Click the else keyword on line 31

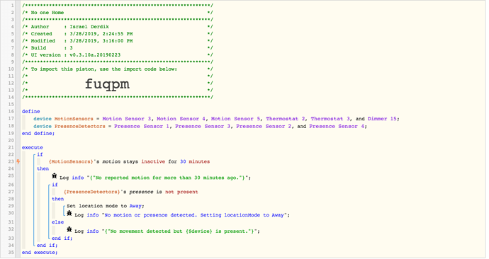click(57, 222)
